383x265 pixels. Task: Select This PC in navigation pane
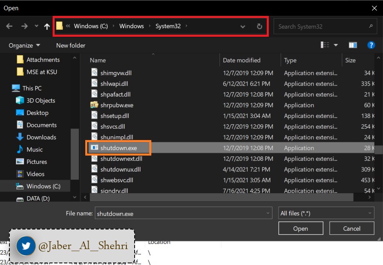pyautogui.click(x=27, y=88)
